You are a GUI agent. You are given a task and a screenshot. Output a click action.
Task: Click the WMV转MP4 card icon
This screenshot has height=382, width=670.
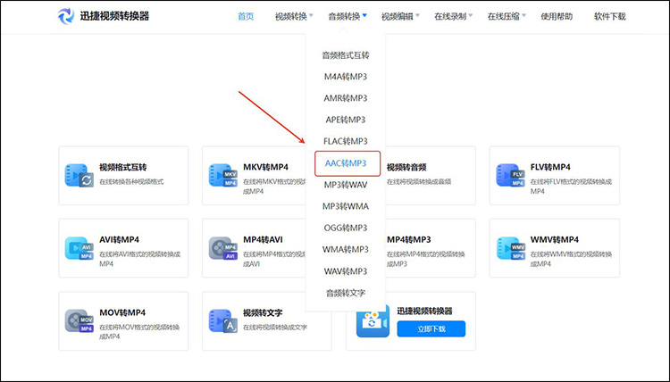click(x=510, y=248)
